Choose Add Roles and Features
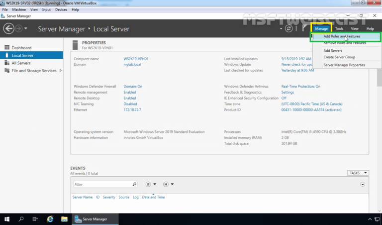 pos(346,36)
